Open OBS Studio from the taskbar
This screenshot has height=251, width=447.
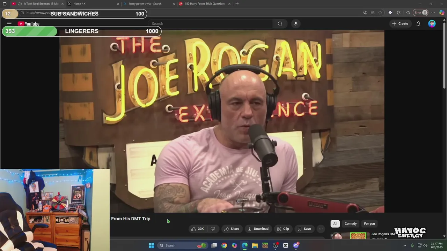click(275, 245)
